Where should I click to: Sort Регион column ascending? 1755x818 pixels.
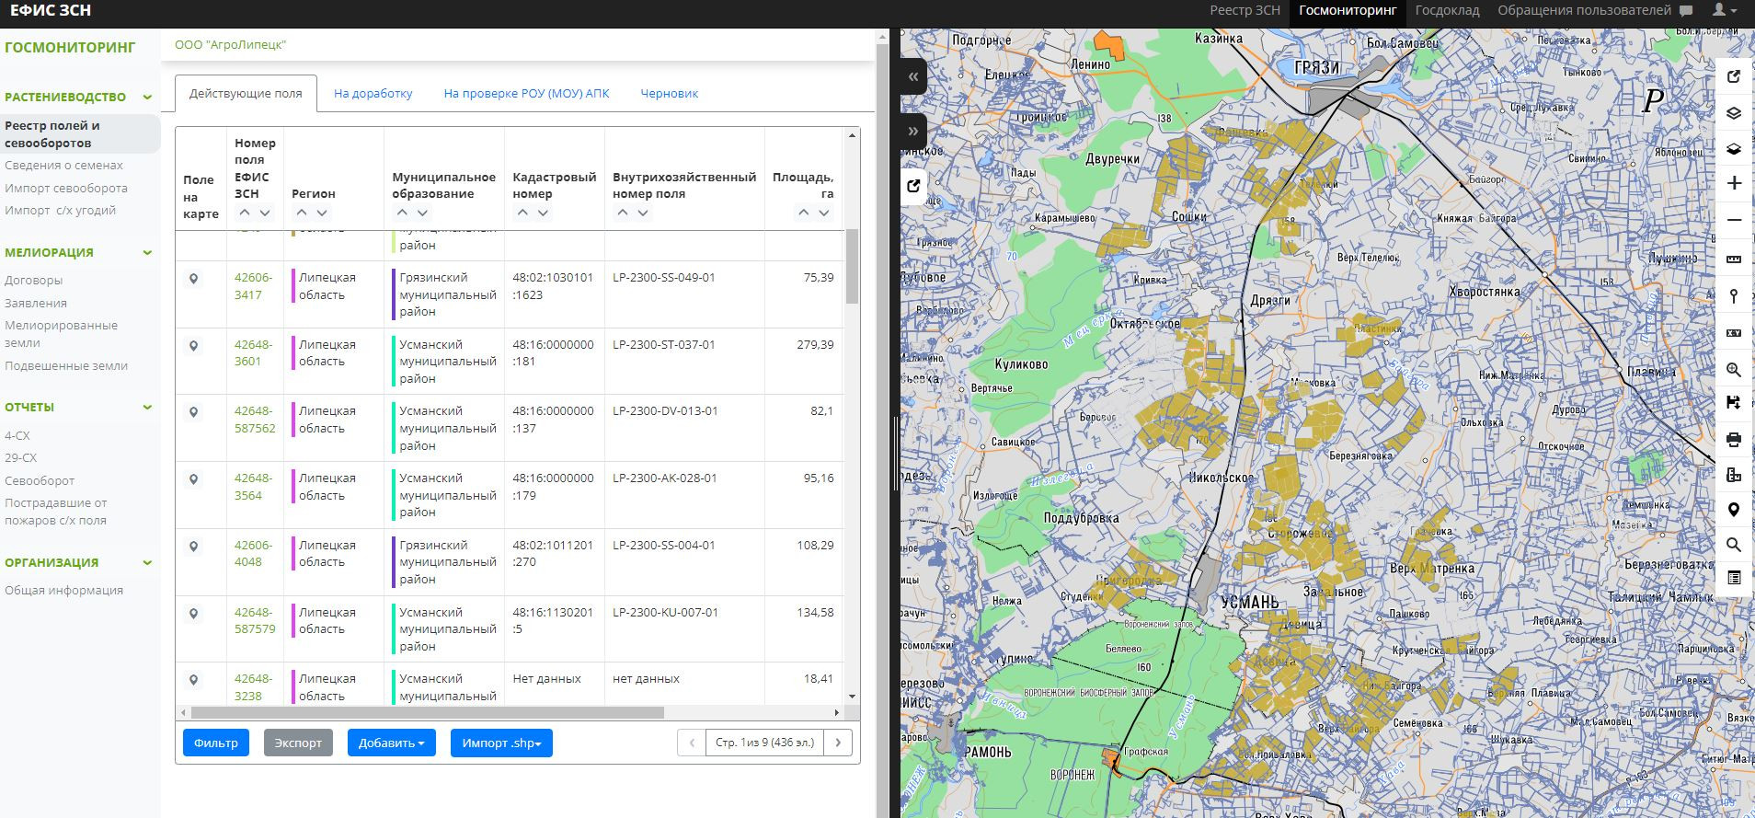click(x=301, y=213)
